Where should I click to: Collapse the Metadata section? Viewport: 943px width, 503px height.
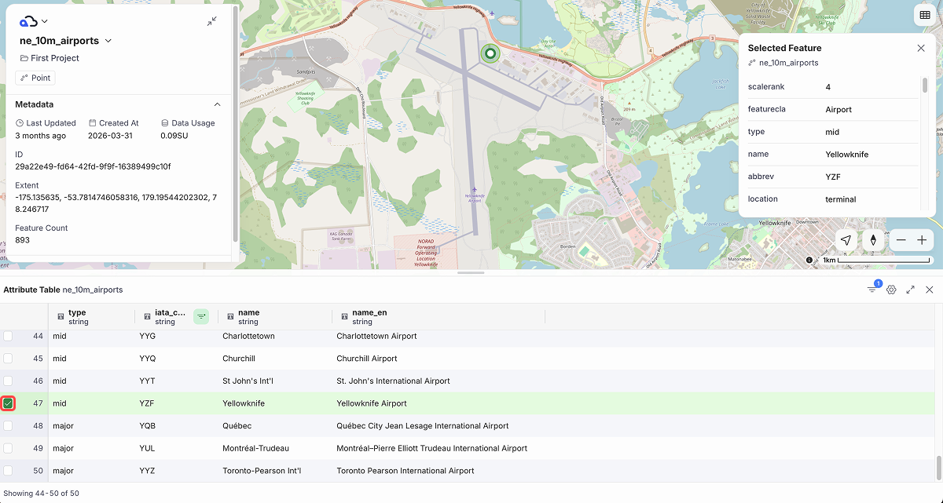pyautogui.click(x=218, y=104)
